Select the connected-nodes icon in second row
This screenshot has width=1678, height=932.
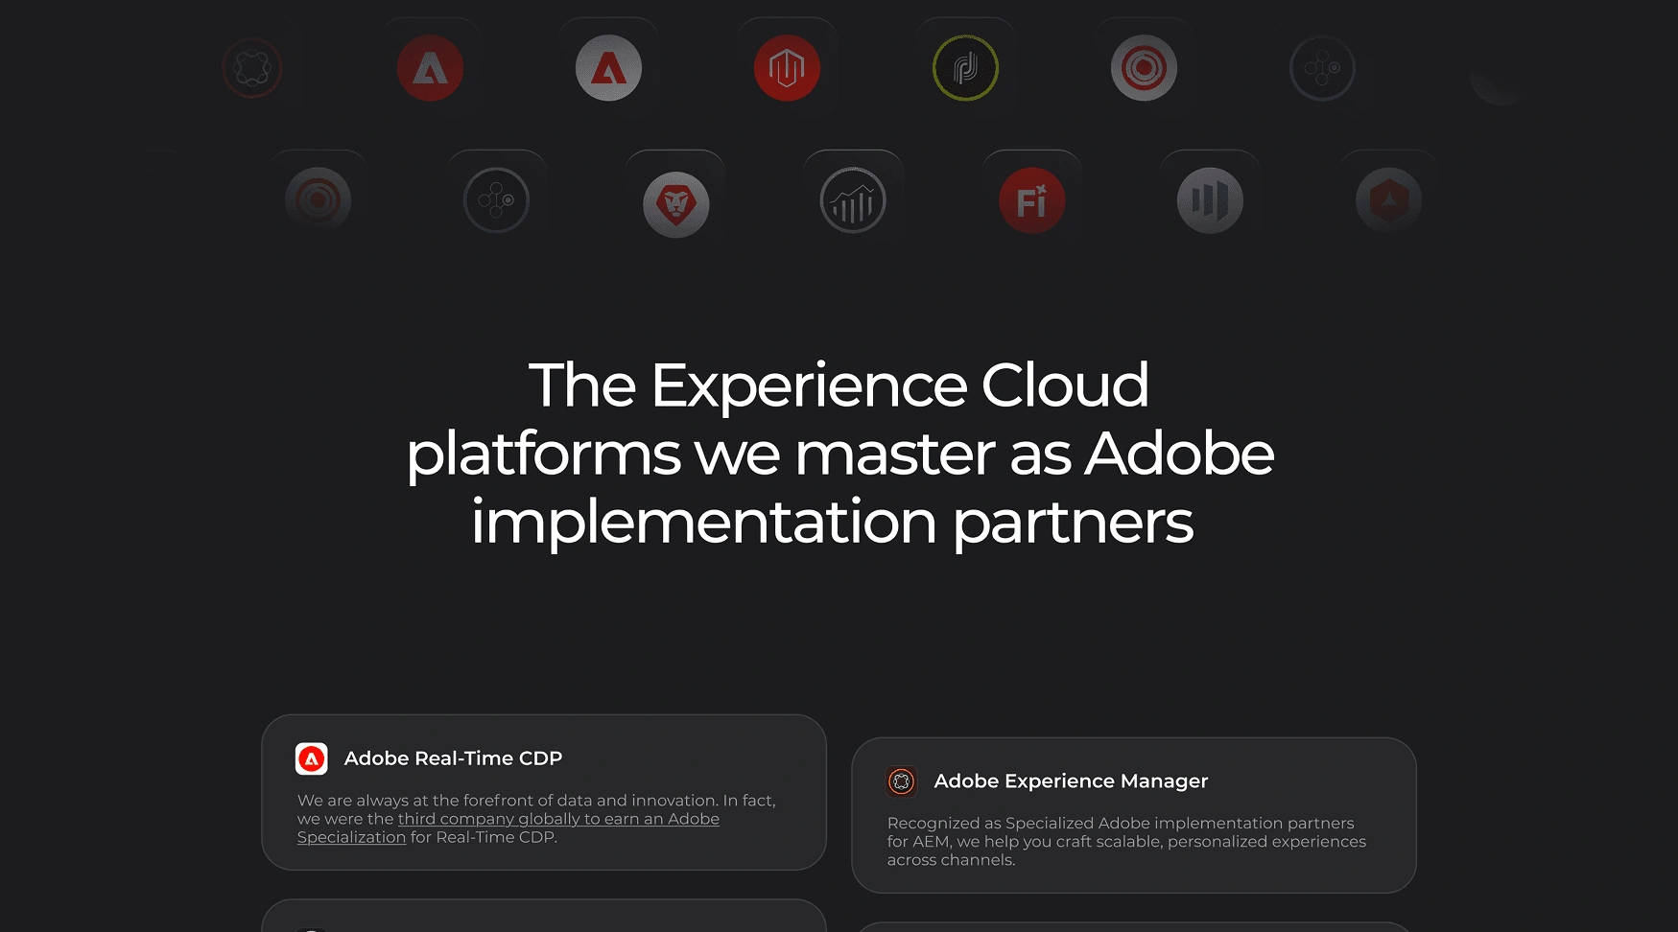(x=496, y=200)
